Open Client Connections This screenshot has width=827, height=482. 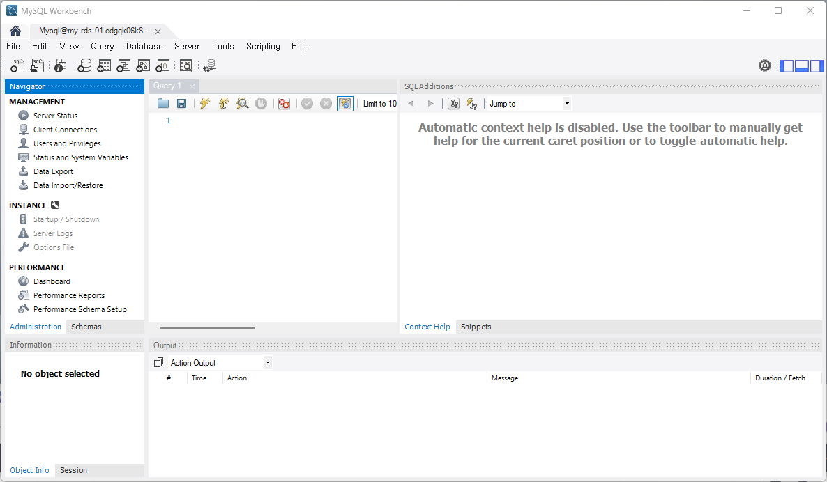(x=65, y=130)
